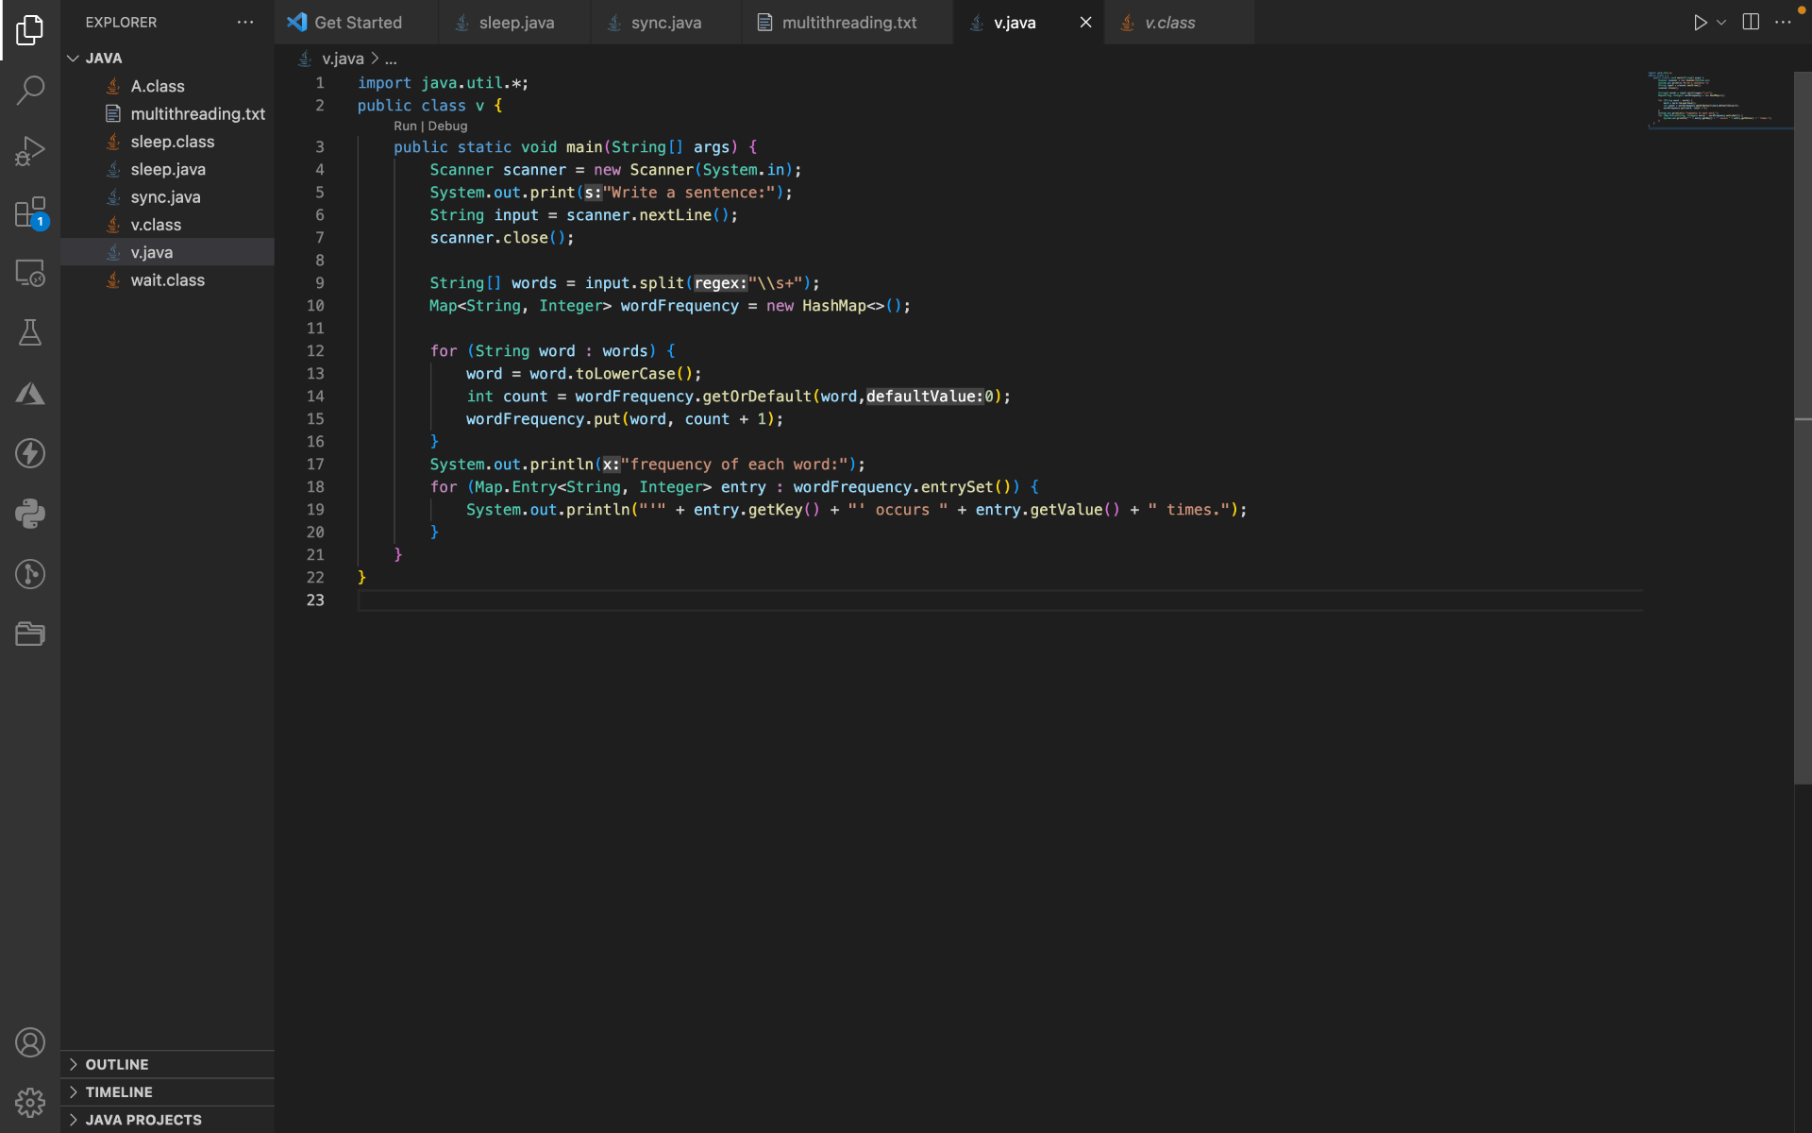Toggle split editor right layout
The height and width of the screenshot is (1133, 1812).
pyautogui.click(x=1751, y=22)
